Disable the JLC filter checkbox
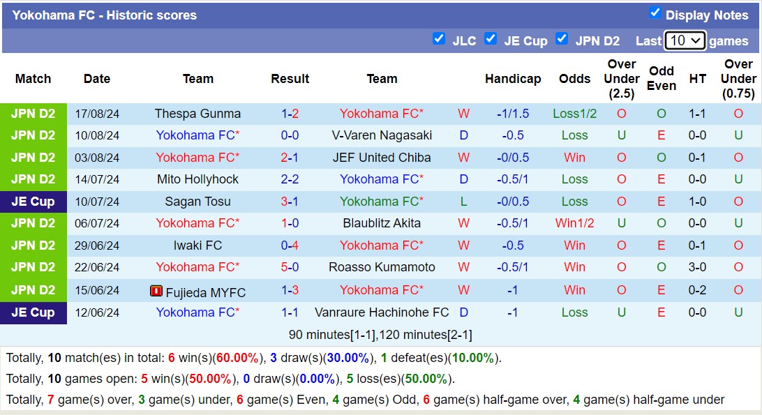 point(439,40)
